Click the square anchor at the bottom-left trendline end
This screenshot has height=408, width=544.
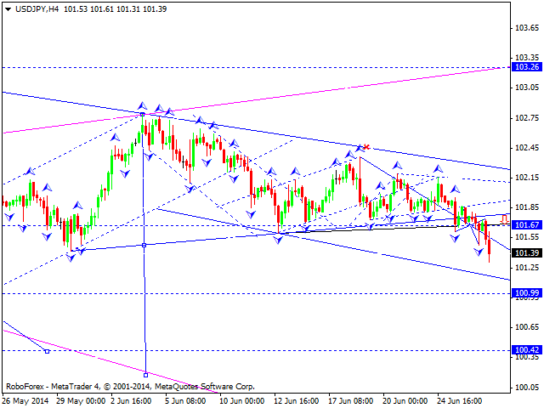click(47, 350)
